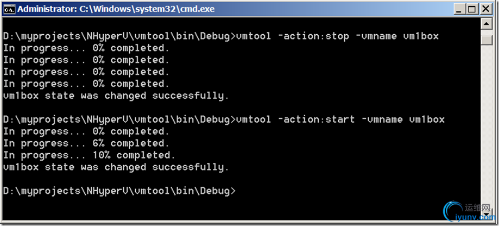Click the scrollbar up arrow
499x226 pixels.
point(487,23)
